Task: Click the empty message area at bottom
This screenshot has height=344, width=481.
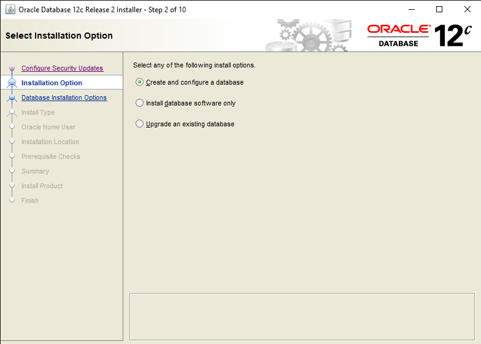Action: point(302,316)
